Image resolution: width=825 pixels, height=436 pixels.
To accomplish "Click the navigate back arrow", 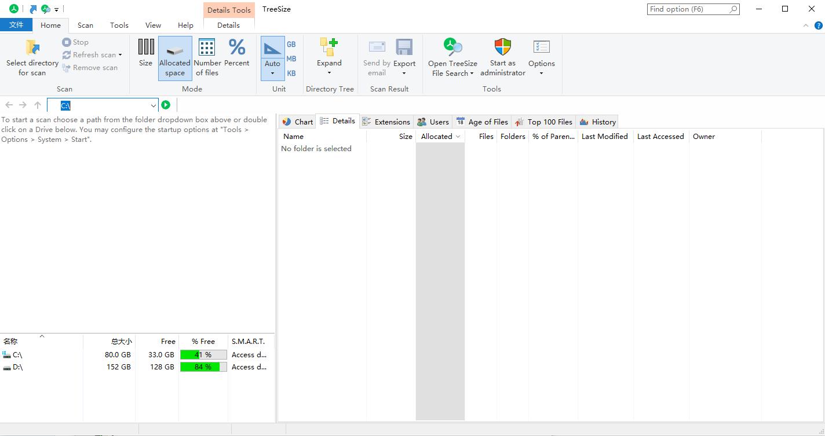I will (x=9, y=105).
